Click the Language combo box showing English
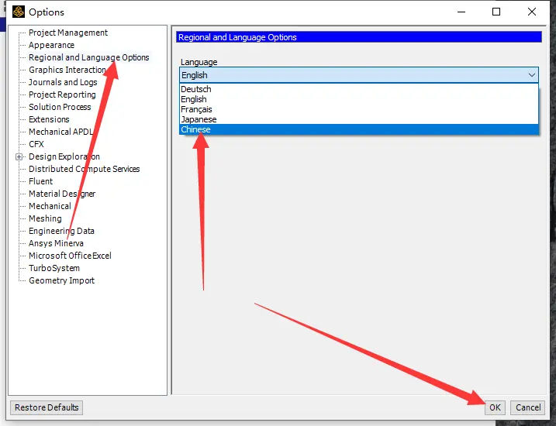The height and width of the screenshot is (426, 556). 359,75
